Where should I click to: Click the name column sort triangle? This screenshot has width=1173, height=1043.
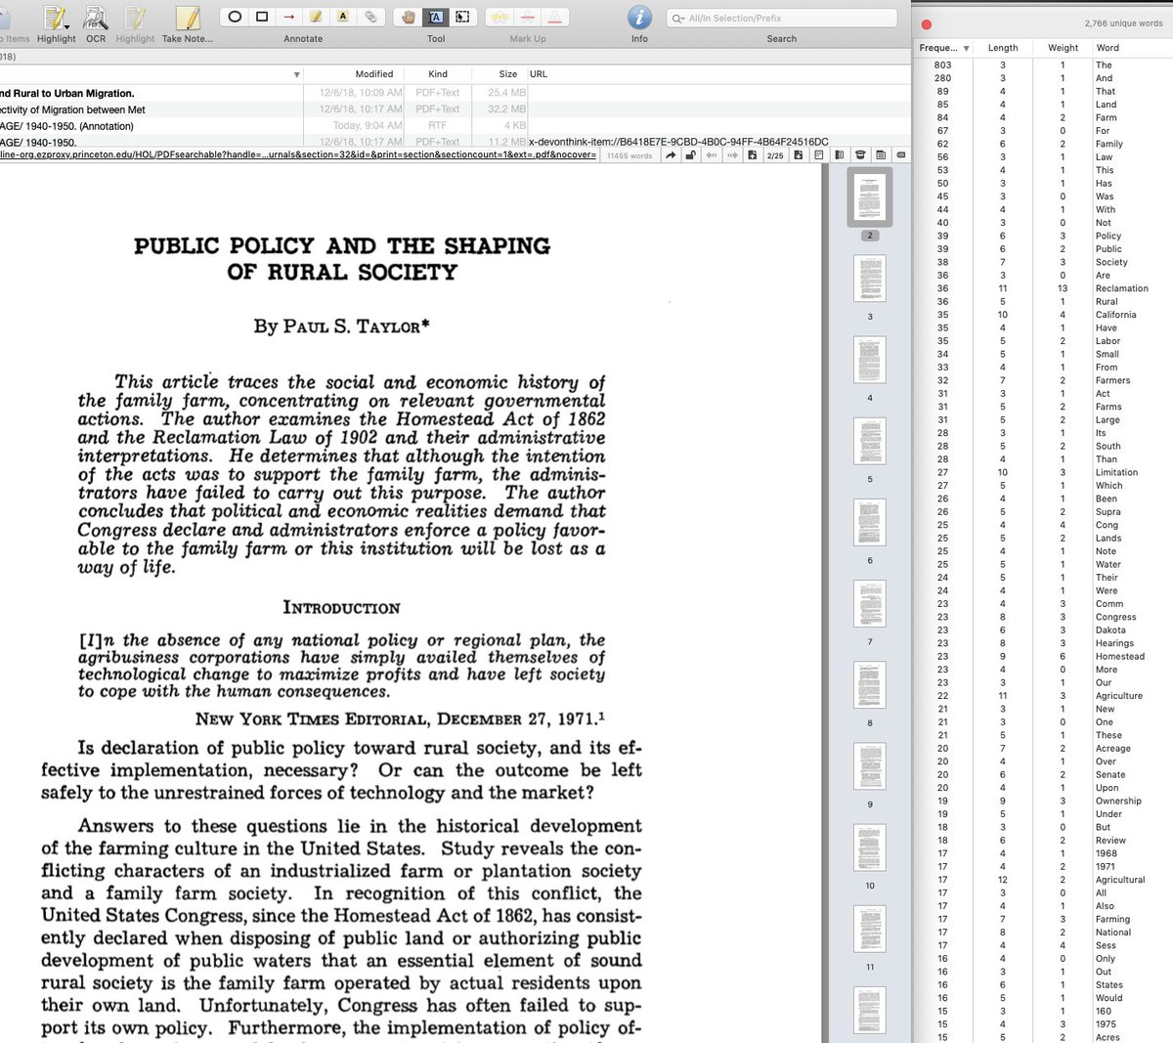pyautogui.click(x=296, y=74)
